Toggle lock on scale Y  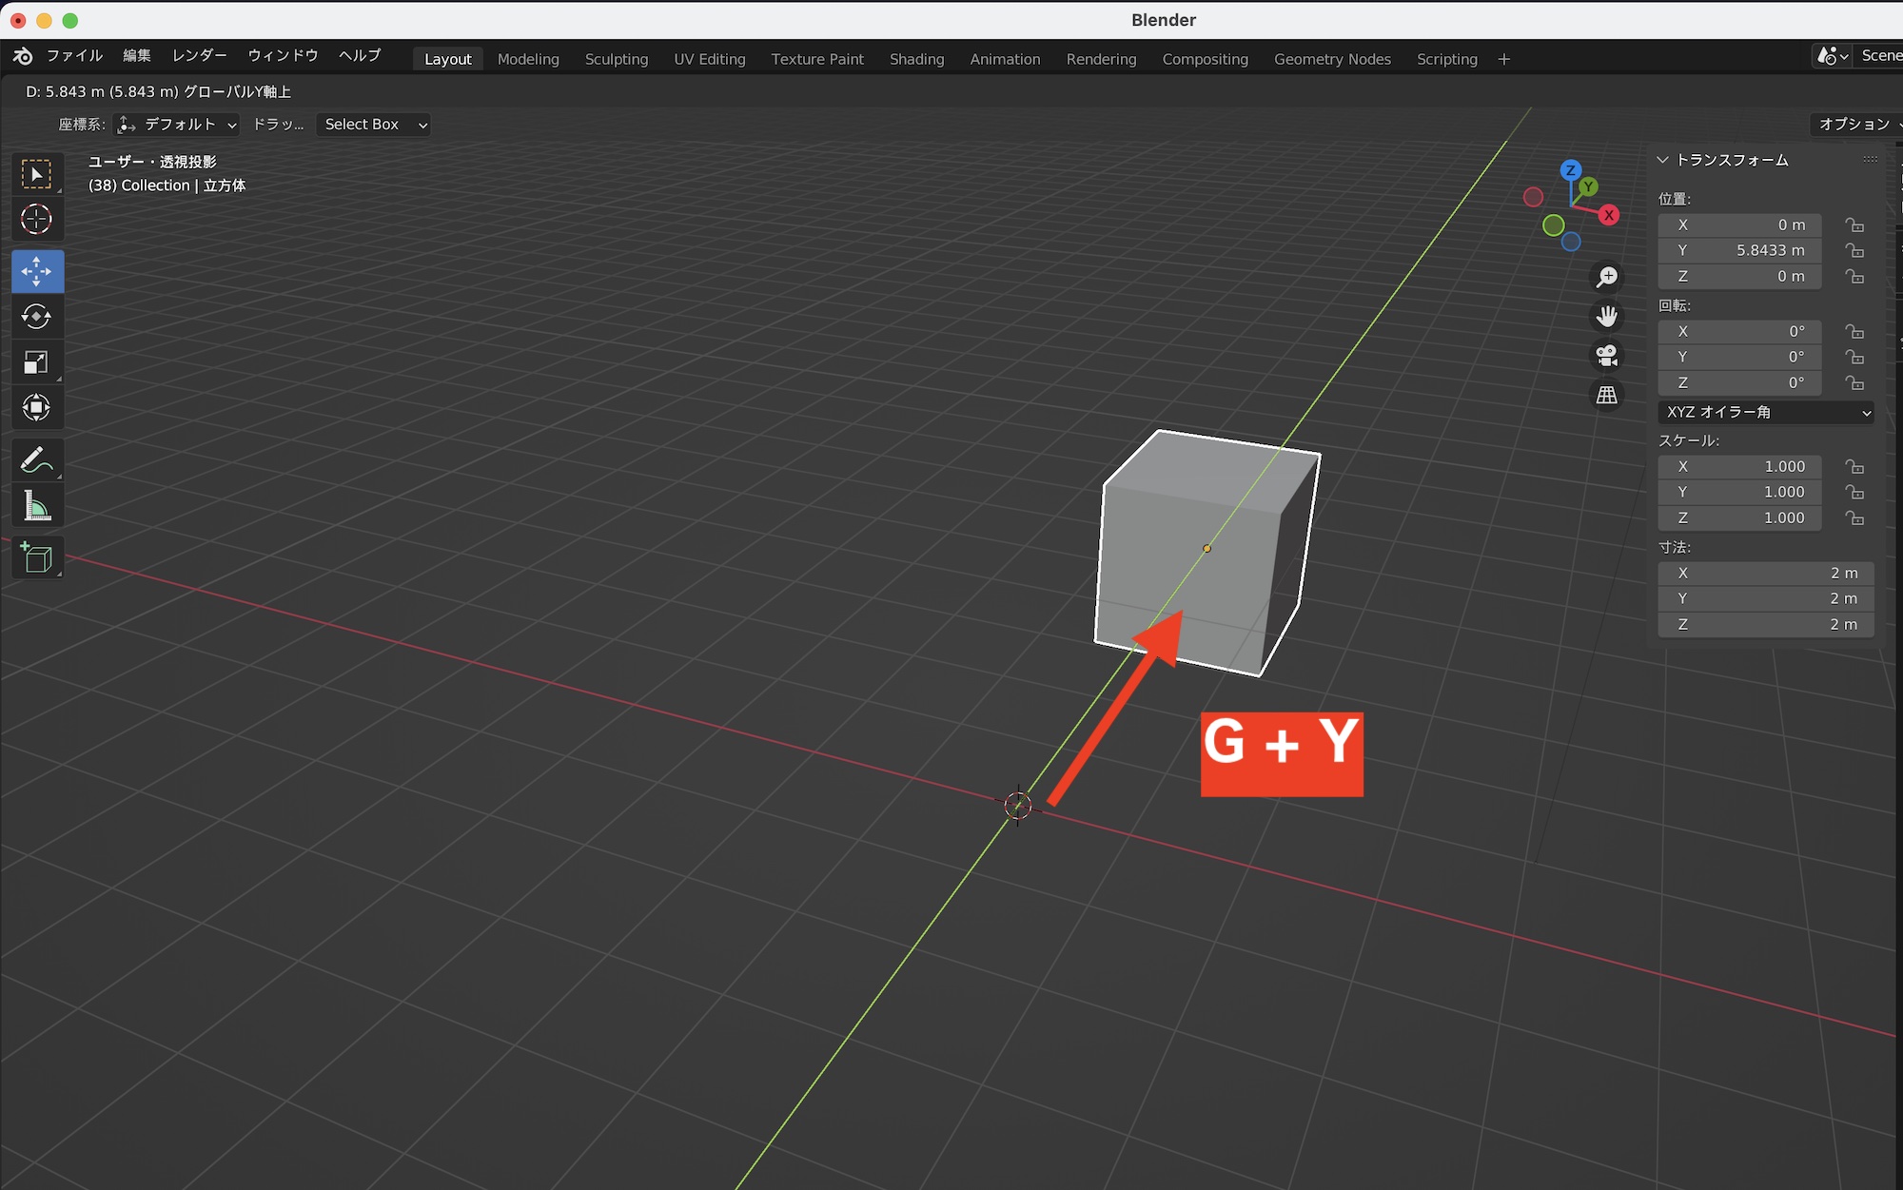(1854, 492)
